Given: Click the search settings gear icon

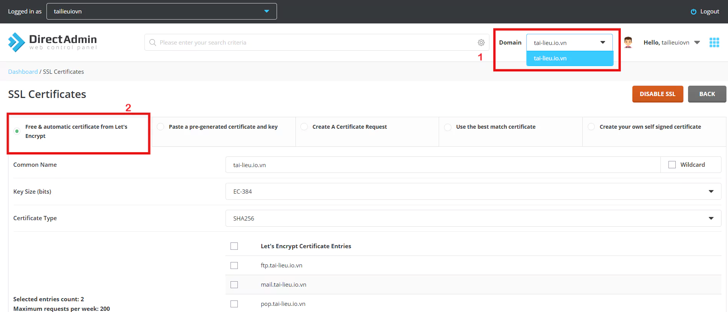Looking at the screenshot, I should [x=481, y=43].
